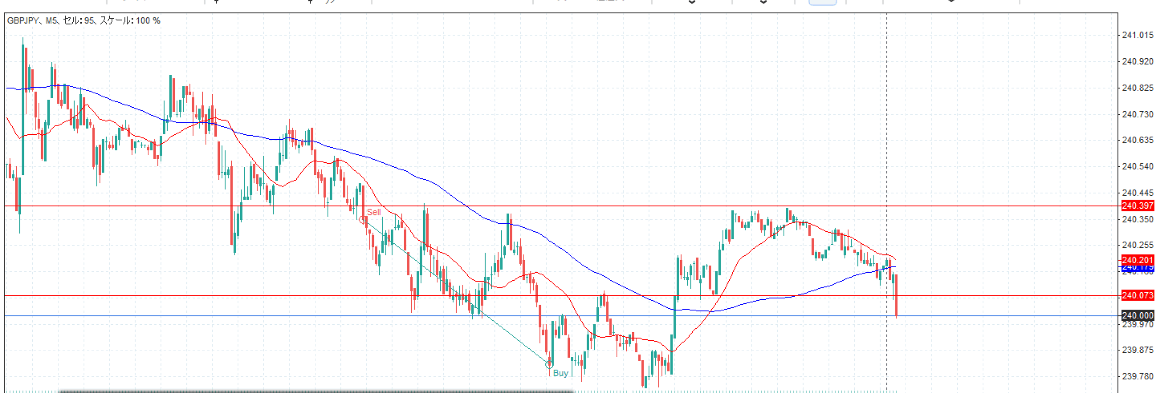Click the highlighted toolbar button at top
1156x393 pixels.
click(822, 2)
